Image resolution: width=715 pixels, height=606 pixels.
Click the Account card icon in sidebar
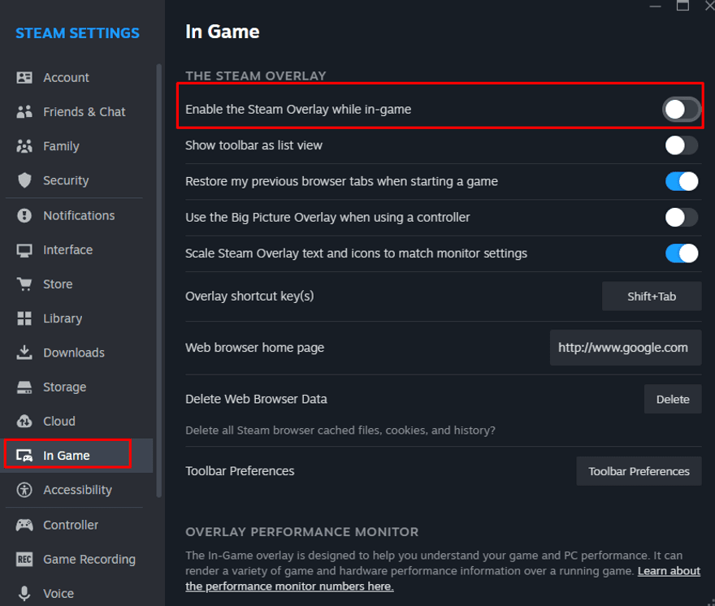coord(24,78)
